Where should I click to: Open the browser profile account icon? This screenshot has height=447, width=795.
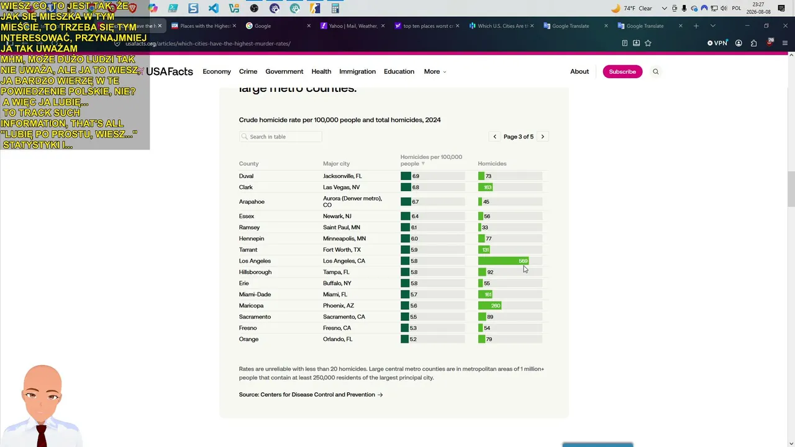tap(738, 43)
